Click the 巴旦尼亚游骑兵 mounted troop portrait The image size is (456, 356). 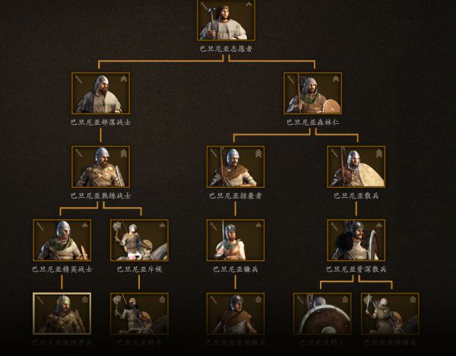tap(390, 313)
